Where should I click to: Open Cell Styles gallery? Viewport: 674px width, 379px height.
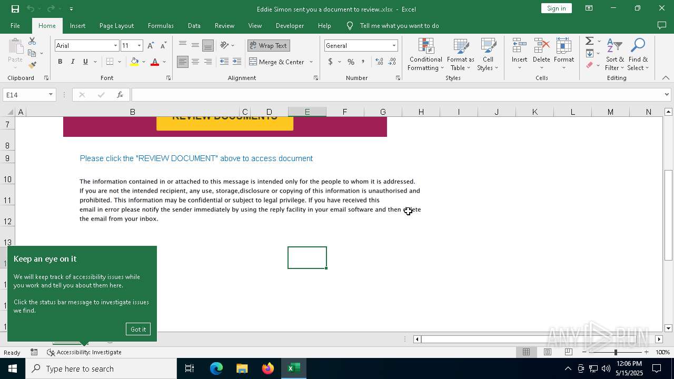click(x=488, y=55)
